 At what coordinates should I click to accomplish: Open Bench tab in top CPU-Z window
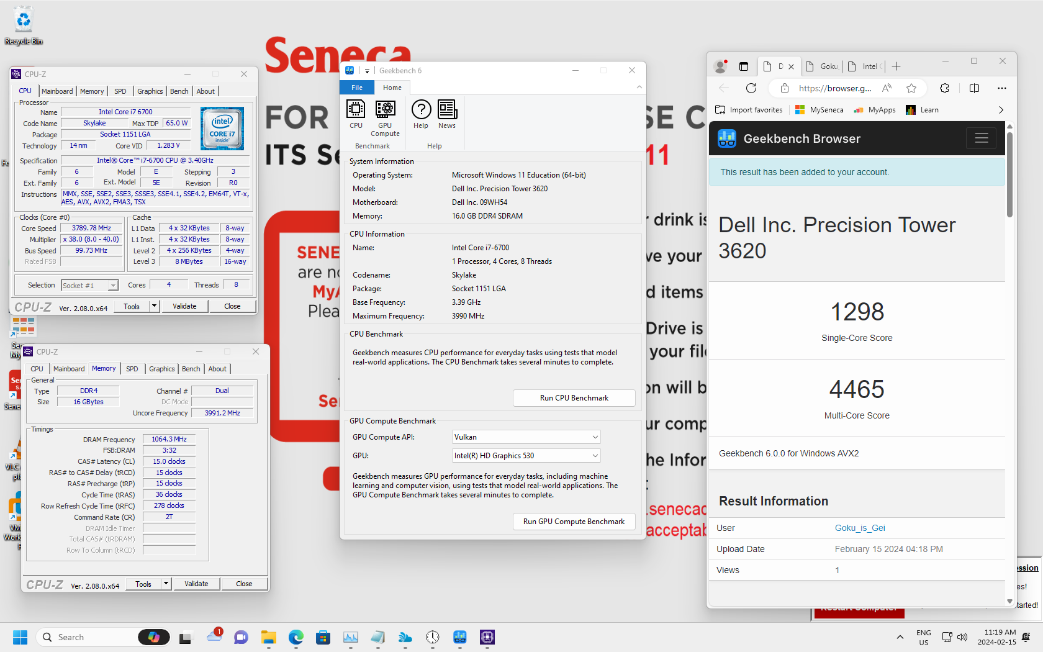pyautogui.click(x=179, y=91)
